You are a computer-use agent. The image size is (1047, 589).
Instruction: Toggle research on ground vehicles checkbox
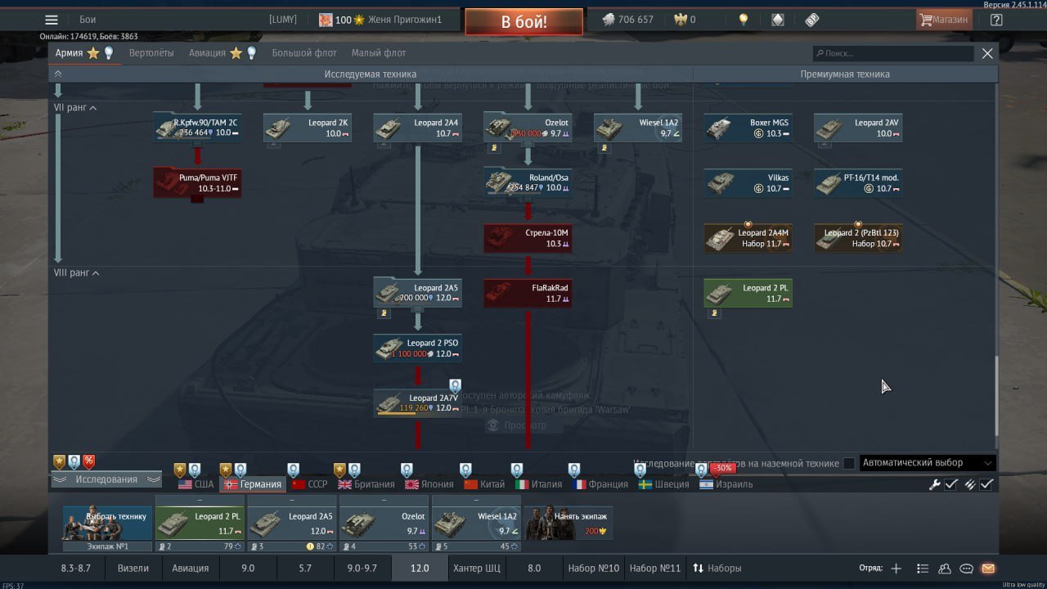click(849, 463)
